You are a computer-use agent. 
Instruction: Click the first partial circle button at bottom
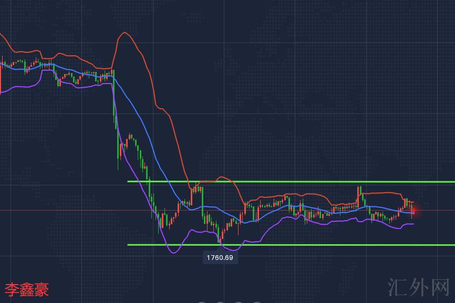point(202,302)
